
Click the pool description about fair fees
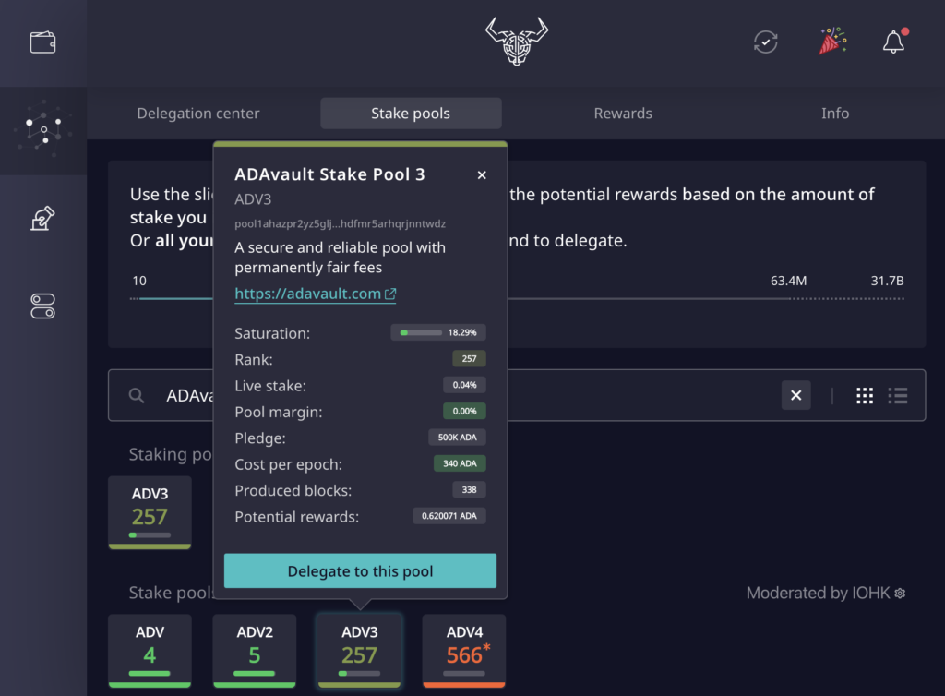click(340, 258)
